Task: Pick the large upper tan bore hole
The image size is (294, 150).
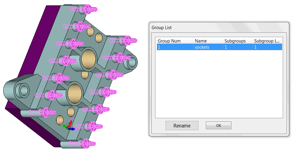Action: 88,58
